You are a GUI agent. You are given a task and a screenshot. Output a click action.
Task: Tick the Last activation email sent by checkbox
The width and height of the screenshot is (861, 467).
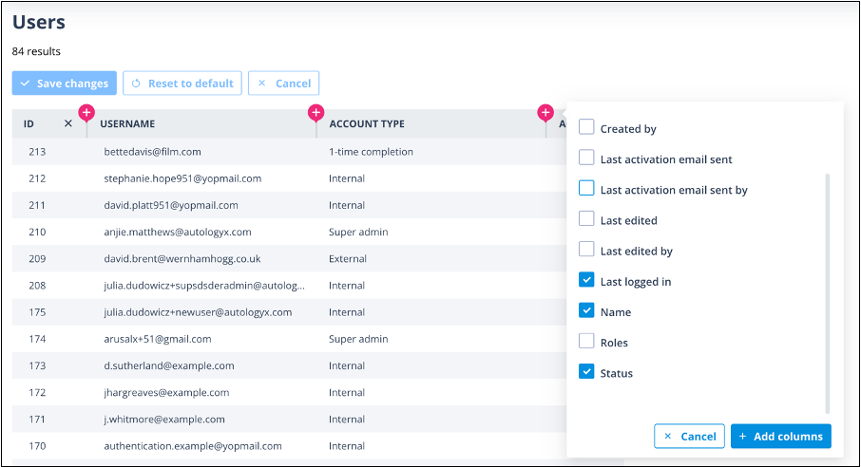point(586,188)
